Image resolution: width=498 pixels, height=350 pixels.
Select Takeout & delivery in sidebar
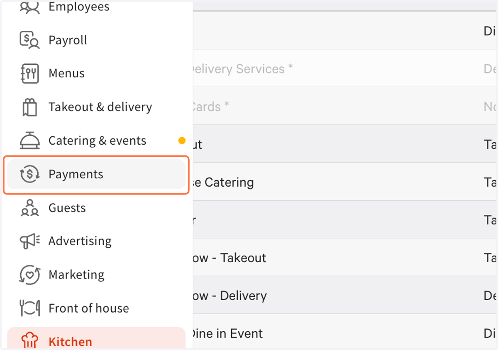(96, 107)
